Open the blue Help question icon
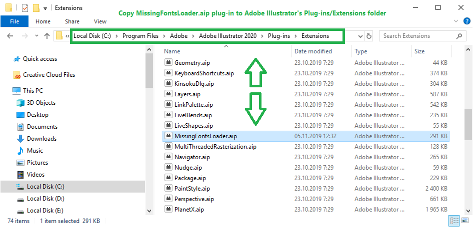 (x=466, y=21)
